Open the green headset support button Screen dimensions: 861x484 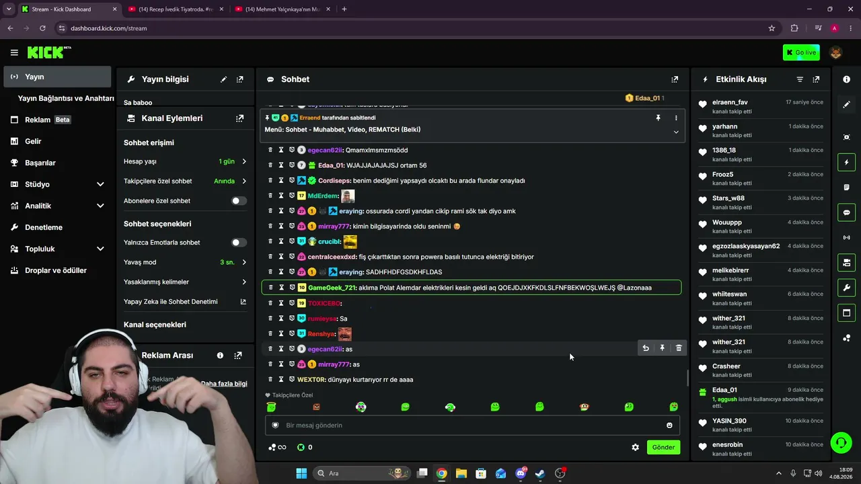(x=841, y=442)
